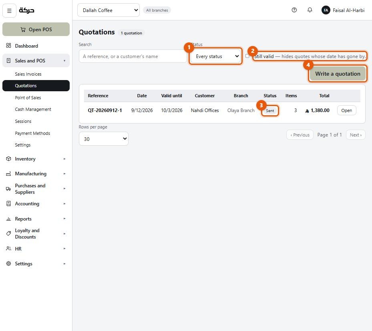This screenshot has width=372, height=331.
Task: Click the Previous page button
Action: coord(300,134)
